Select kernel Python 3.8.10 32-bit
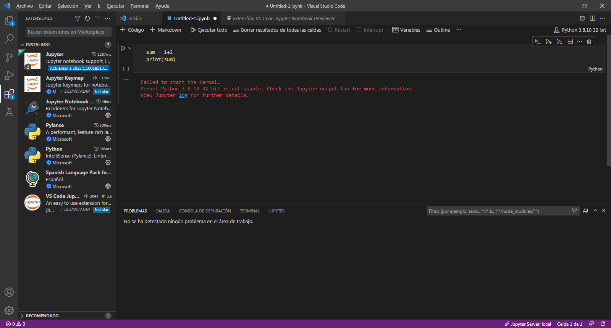 (x=580, y=30)
